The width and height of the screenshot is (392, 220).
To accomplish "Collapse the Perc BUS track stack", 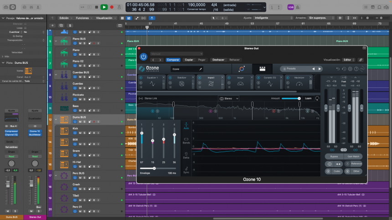I will pyautogui.click(x=56, y=175).
